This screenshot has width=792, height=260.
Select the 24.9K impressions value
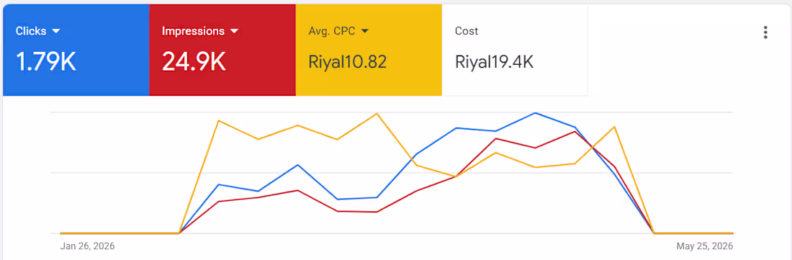coord(194,62)
